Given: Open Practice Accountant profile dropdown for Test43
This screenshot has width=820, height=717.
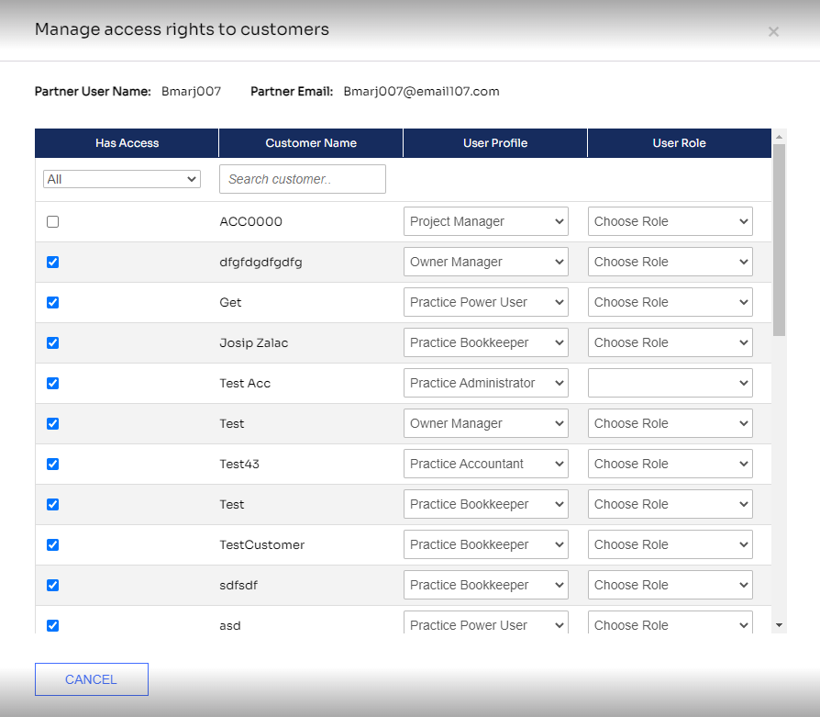Looking at the screenshot, I should (486, 464).
